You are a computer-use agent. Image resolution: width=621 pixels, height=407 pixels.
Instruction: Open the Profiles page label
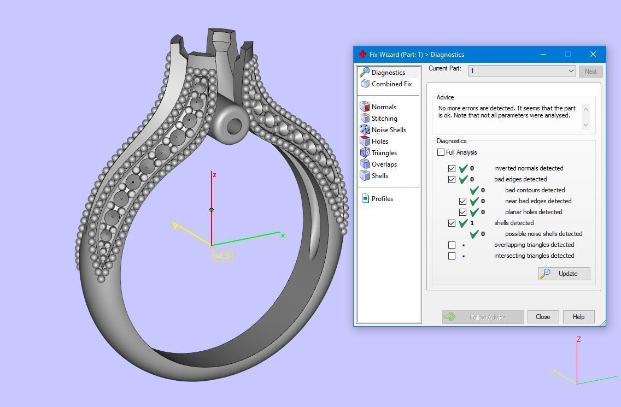click(x=382, y=199)
